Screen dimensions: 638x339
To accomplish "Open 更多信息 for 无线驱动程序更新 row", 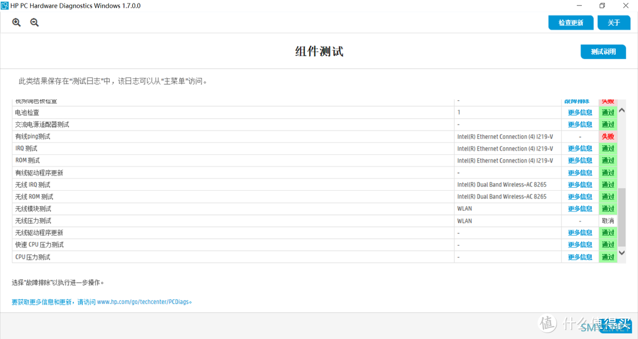I will pyautogui.click(x=580, y=233).
